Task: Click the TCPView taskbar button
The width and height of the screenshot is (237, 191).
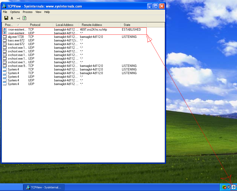Action: coord(44,187)
